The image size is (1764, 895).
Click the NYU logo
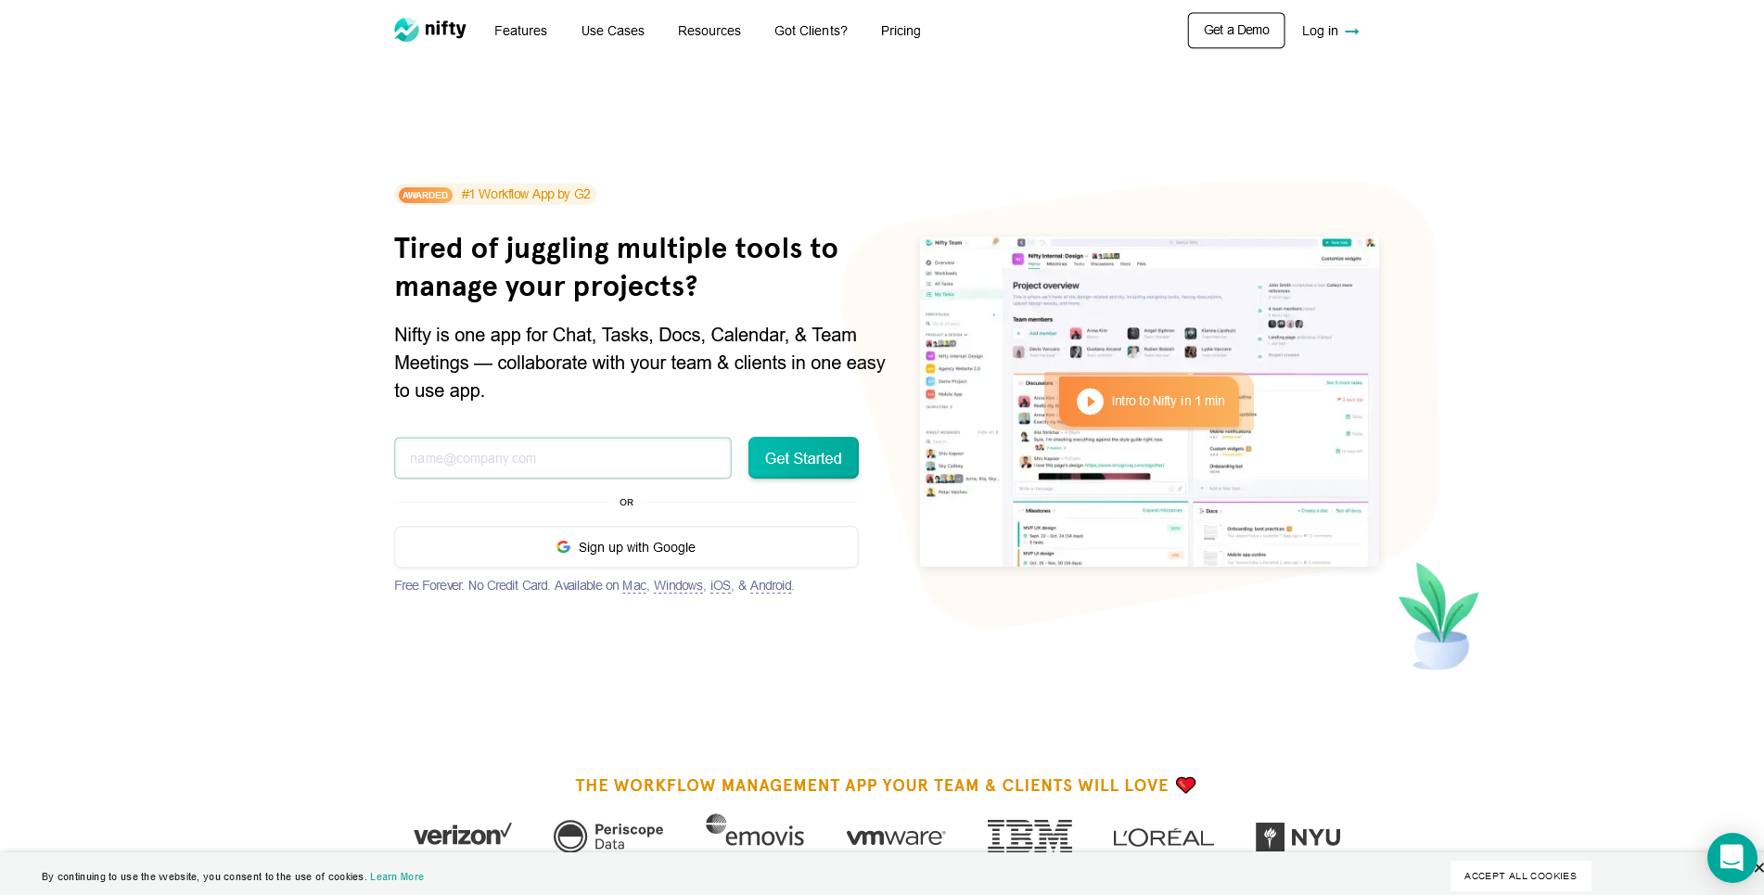(x=1297, y=837)
